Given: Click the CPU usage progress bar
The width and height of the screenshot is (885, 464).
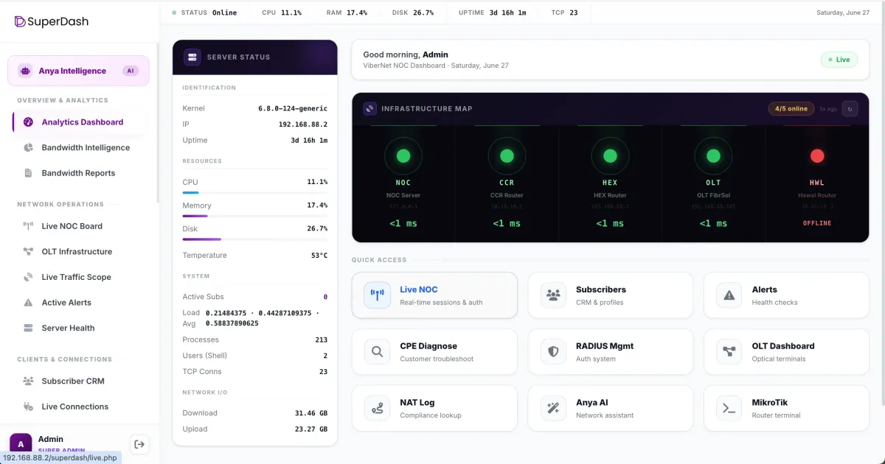Looking at the screenshot, I should 255,192.
